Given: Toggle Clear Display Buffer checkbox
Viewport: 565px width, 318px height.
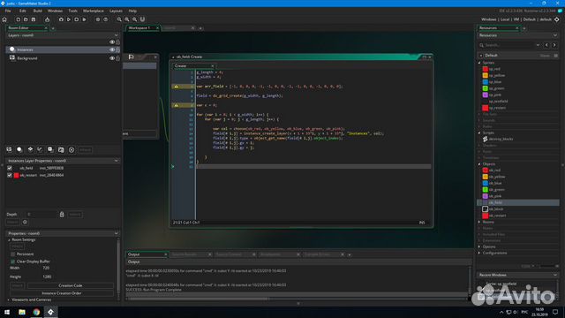Looking at the screenshot, I should coord(13,261).
